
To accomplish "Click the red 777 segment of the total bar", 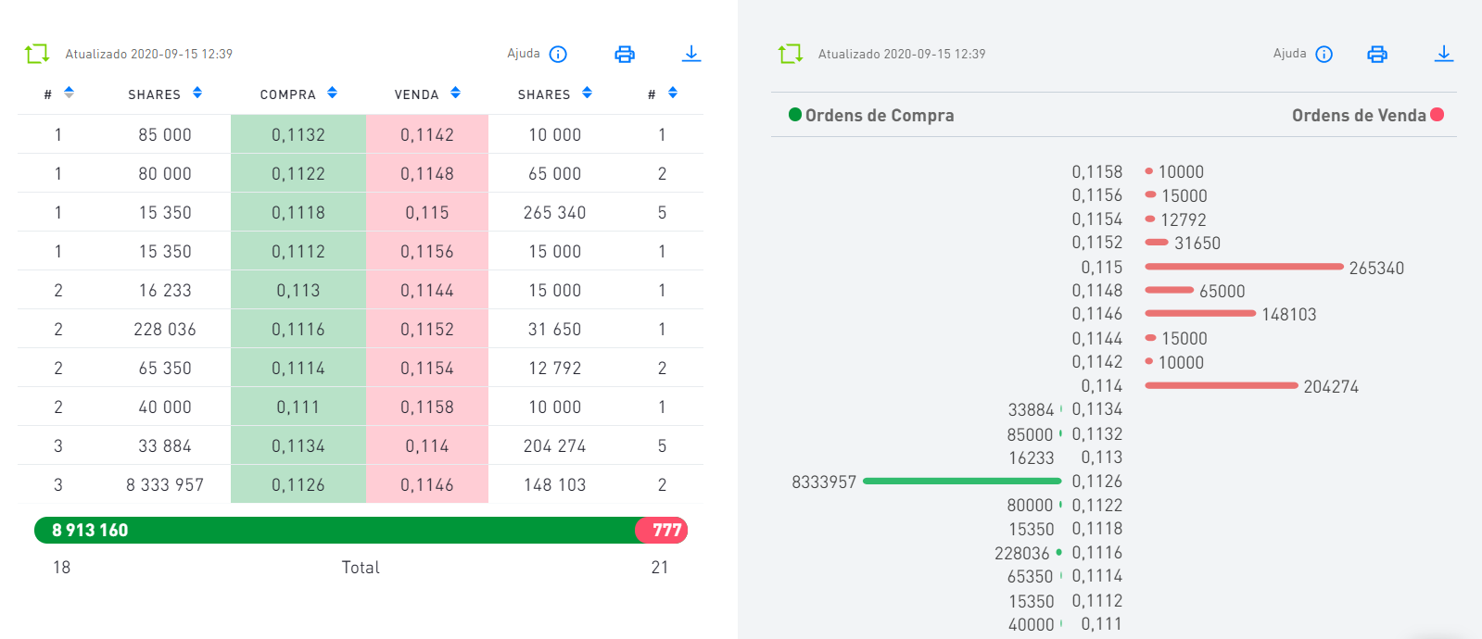I will [664, 530].
